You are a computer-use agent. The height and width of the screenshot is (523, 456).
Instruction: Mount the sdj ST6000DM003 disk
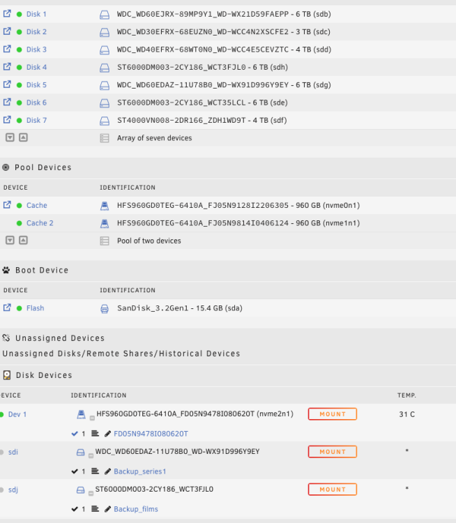(333, 490)
